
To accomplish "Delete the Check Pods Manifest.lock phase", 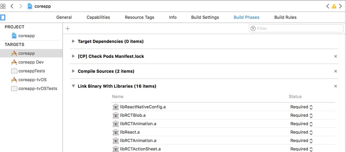I will coord(335,56).
